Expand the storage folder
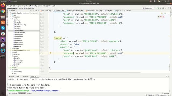The width and height of the screenshot is (172, 96). coord(11,66)
